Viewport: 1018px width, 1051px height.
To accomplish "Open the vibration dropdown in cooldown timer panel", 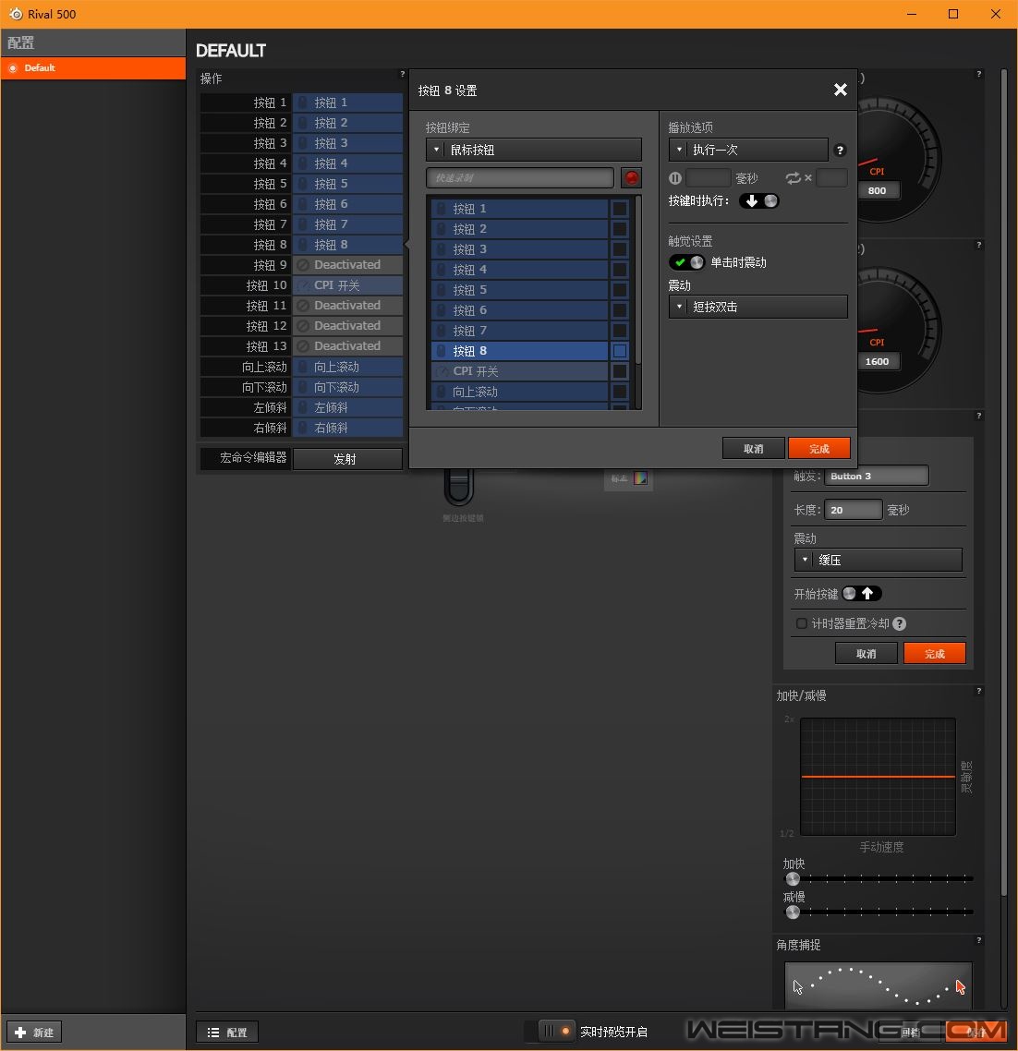I will (879, 561).
